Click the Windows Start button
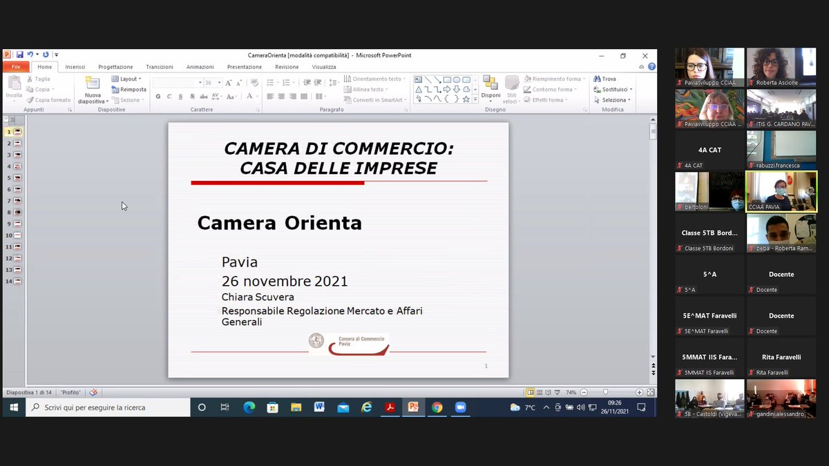This screenshot has height=466, width=829. click(x=14, y=407)
